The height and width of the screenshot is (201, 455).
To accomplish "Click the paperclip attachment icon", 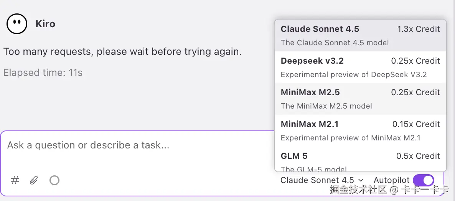I will 34,180.
